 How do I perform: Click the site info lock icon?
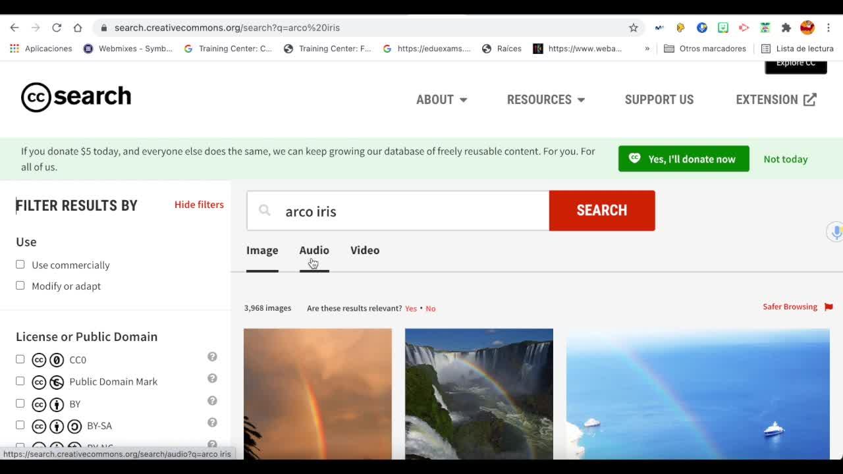tap(103, 28)
